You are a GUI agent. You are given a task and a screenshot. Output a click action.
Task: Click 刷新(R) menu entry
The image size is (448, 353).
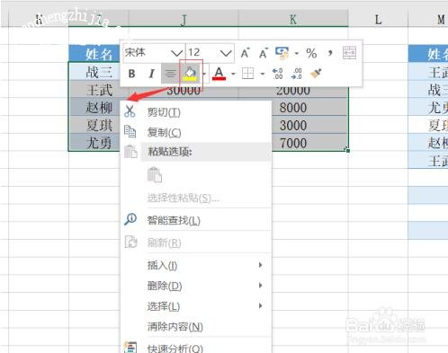(x=164, y=243)
